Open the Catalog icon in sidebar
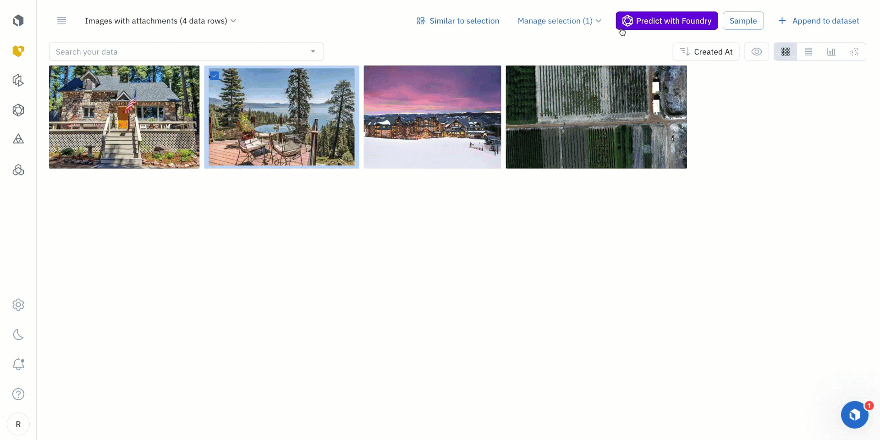The image size is (880, 440). (x=18, y=50)
